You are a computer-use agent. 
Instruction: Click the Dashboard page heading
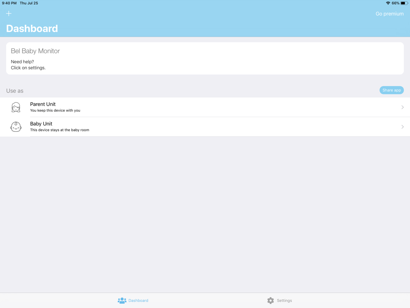tap(32, 29)
